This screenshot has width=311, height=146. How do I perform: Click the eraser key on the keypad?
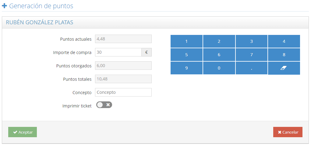[x=284, y=68]
